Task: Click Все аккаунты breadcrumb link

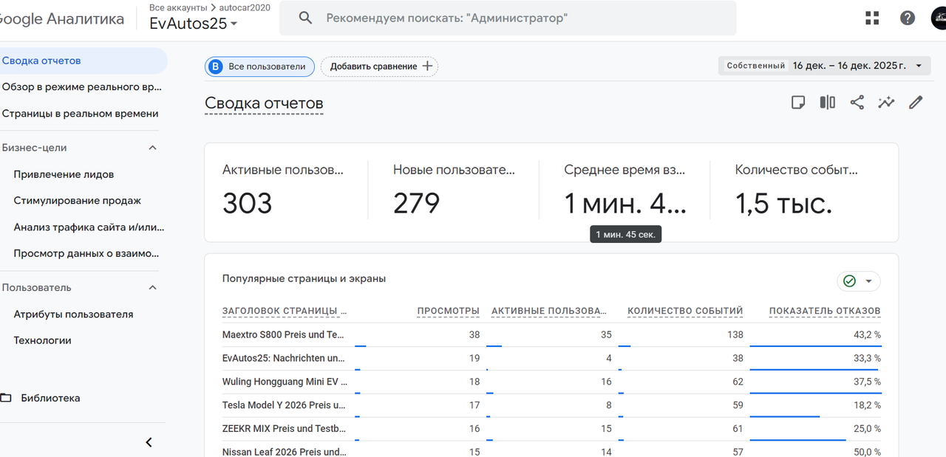Action: tap(177, 7)
